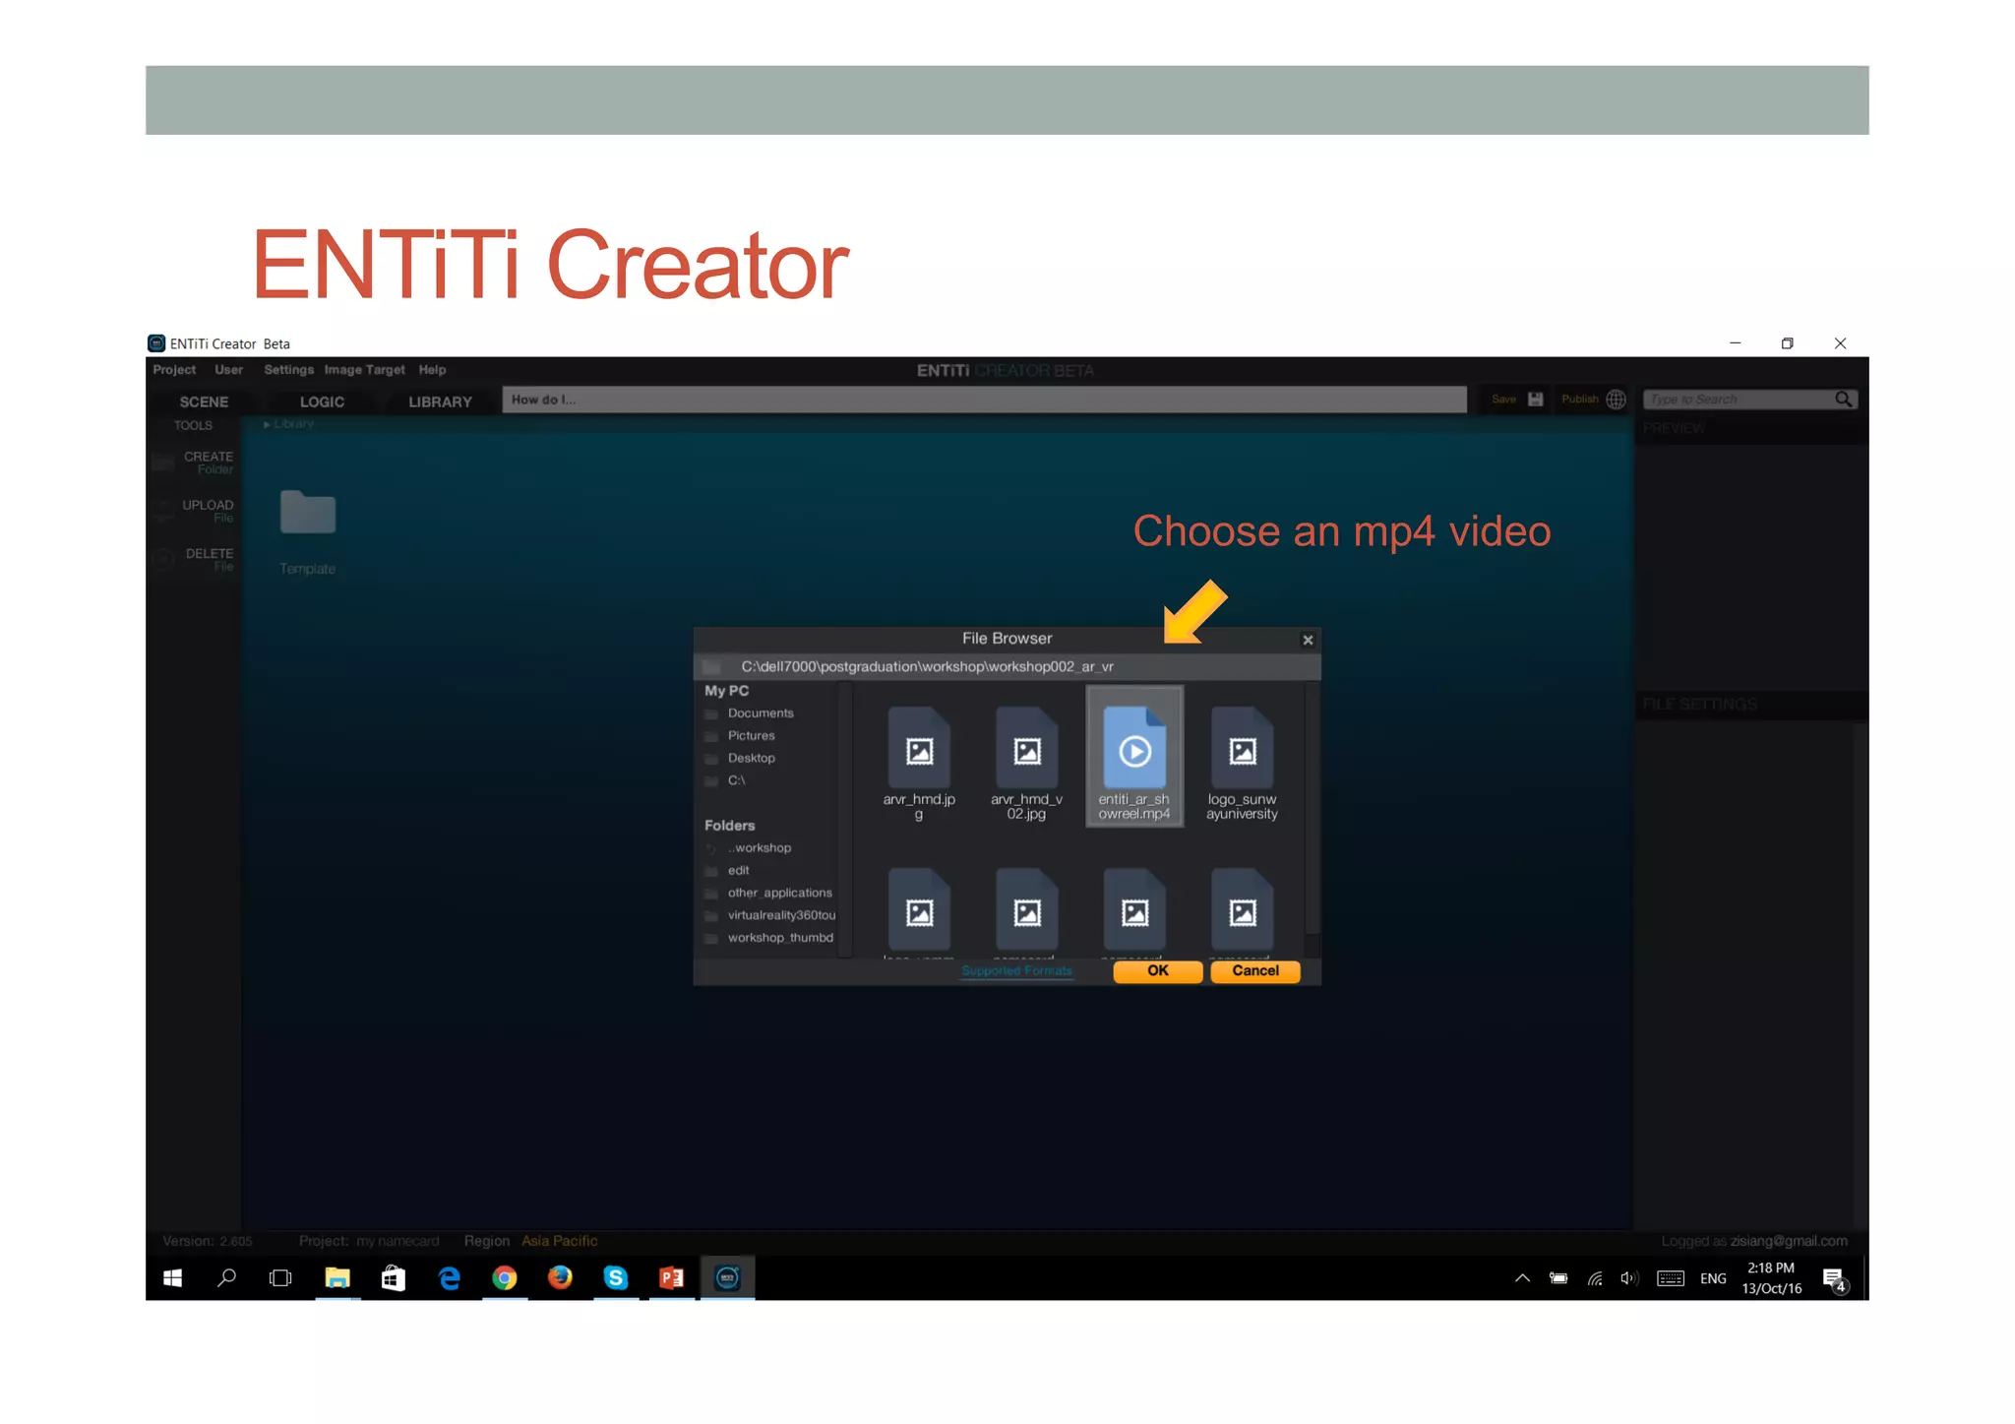Viewport: 2015px width, 1424px height.
Task: Click the folder icon beside the path
Action: (711, 667)
